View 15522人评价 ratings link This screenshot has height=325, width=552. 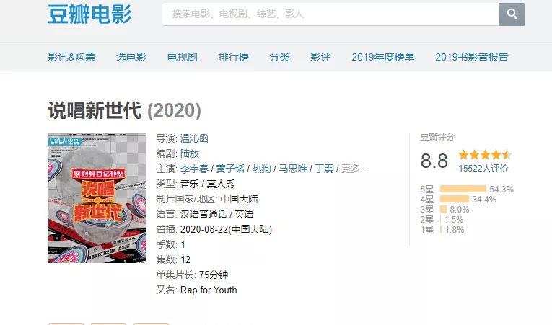(483, 169)
